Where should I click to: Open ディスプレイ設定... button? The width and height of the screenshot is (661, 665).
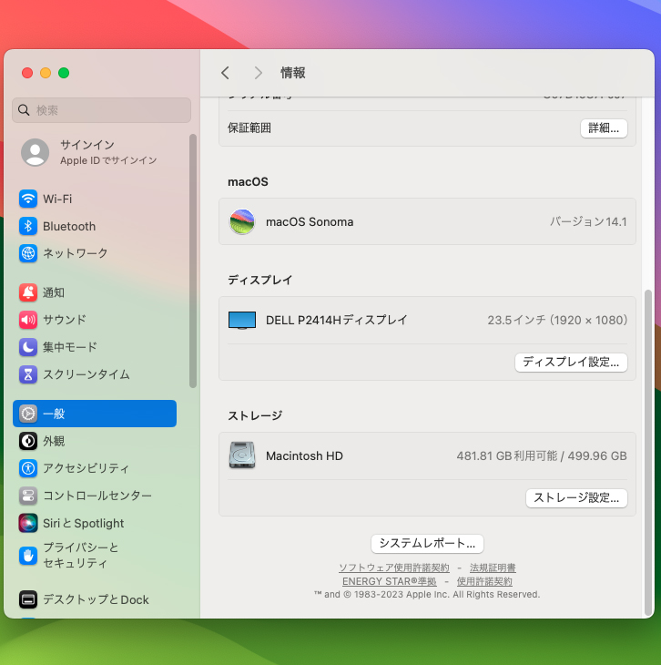(571, 363)
